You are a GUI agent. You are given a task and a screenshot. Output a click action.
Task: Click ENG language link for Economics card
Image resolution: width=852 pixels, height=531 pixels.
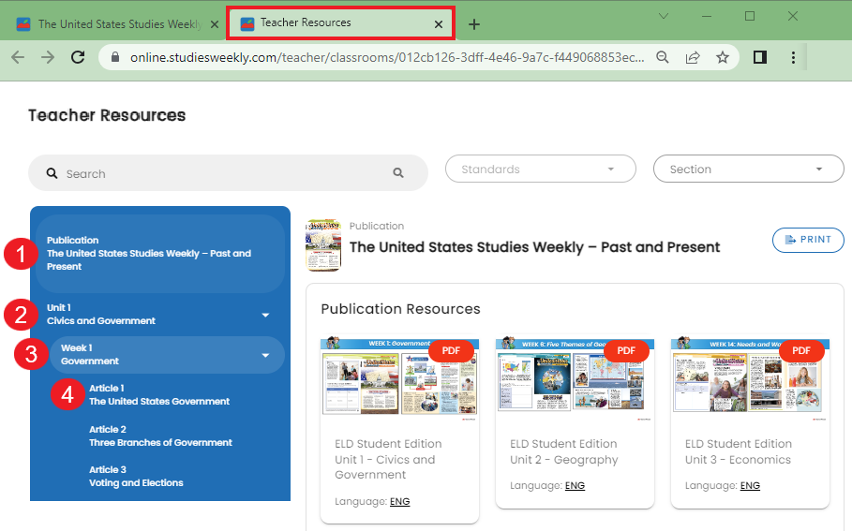[750, 485]
